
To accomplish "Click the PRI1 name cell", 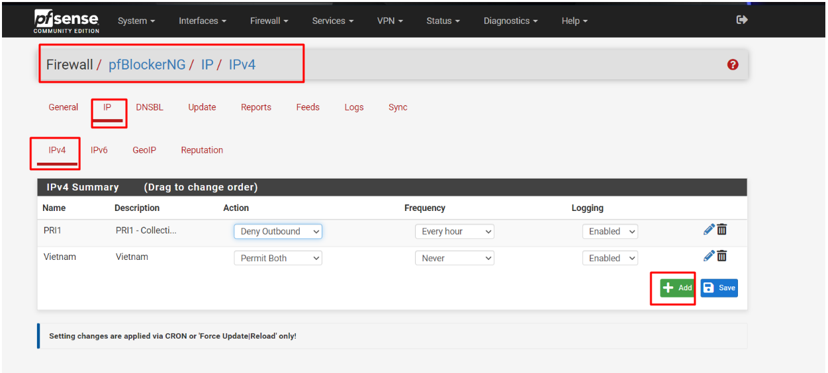I will point(53,230).
